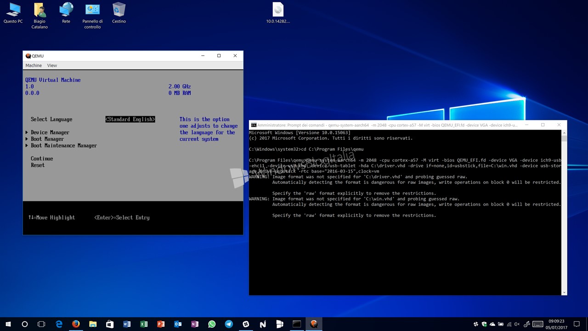Click the 'QEMU Virtual Machine' heading text
Screen dimensions: 588x331
pyautogui.click(x=53, y=80)
